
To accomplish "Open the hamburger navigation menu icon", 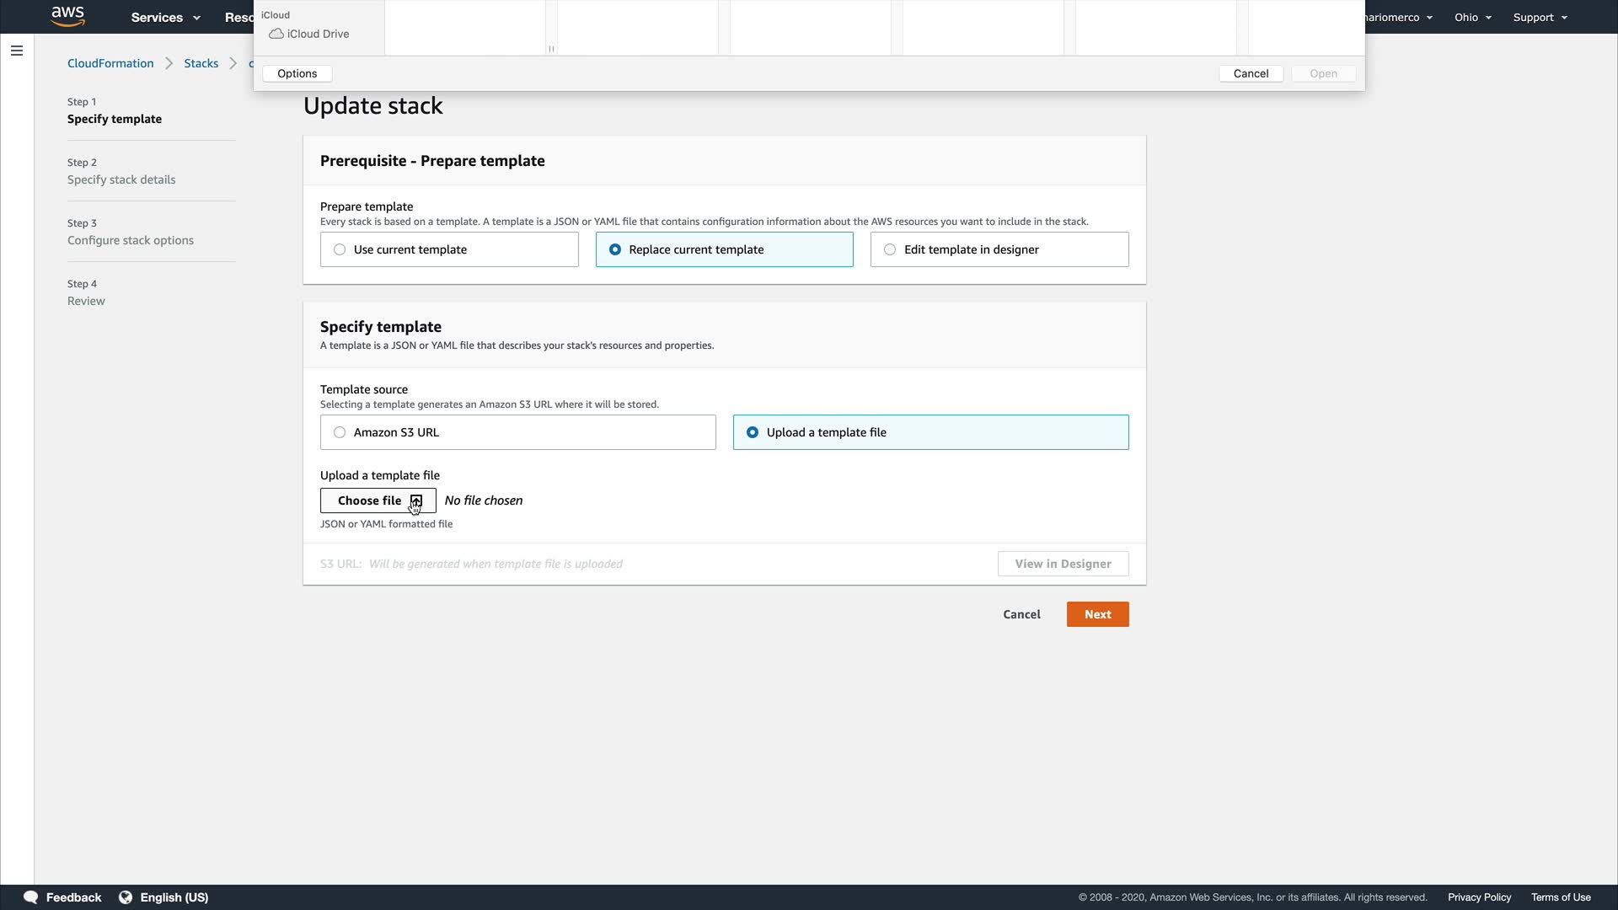I will pyautogui.click(x=16, y=51).
